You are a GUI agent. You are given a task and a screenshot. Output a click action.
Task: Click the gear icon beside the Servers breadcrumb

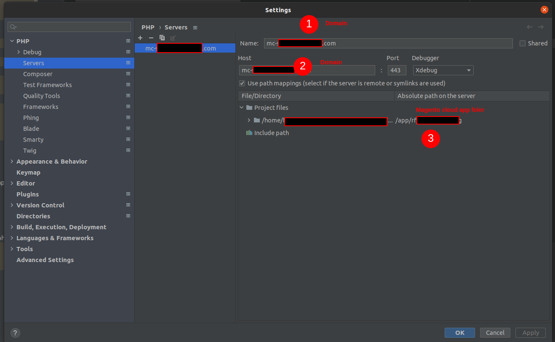(195, 27)
